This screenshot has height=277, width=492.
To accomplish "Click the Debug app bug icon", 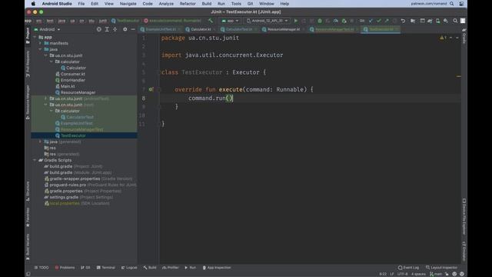I will (320, 21).
